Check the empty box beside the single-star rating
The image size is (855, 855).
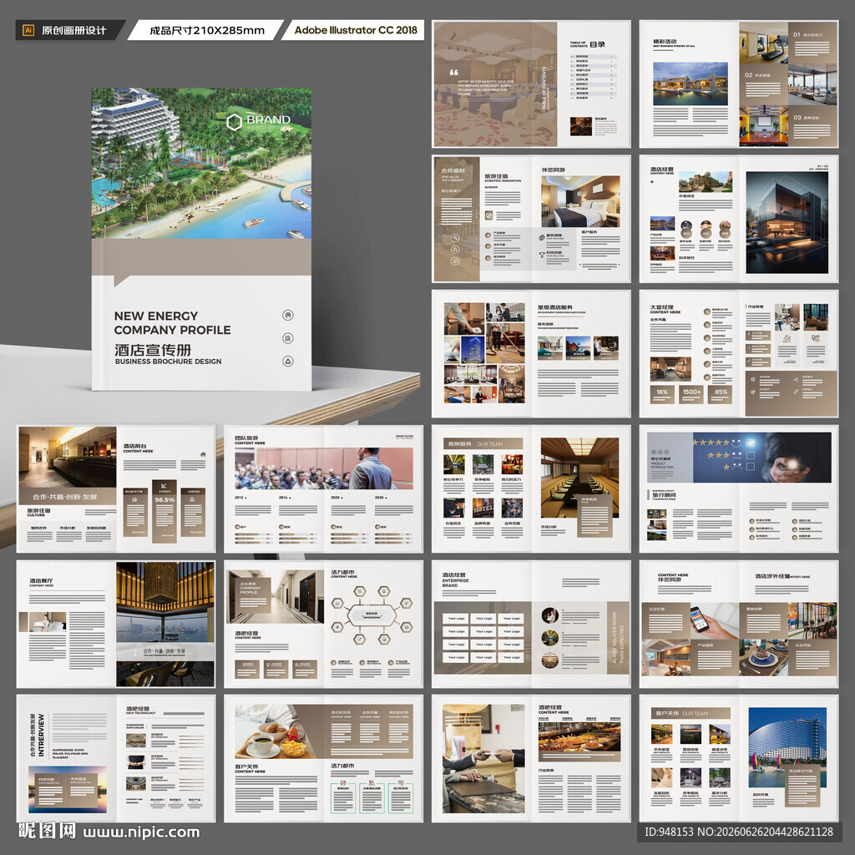(x=751, y=467)
